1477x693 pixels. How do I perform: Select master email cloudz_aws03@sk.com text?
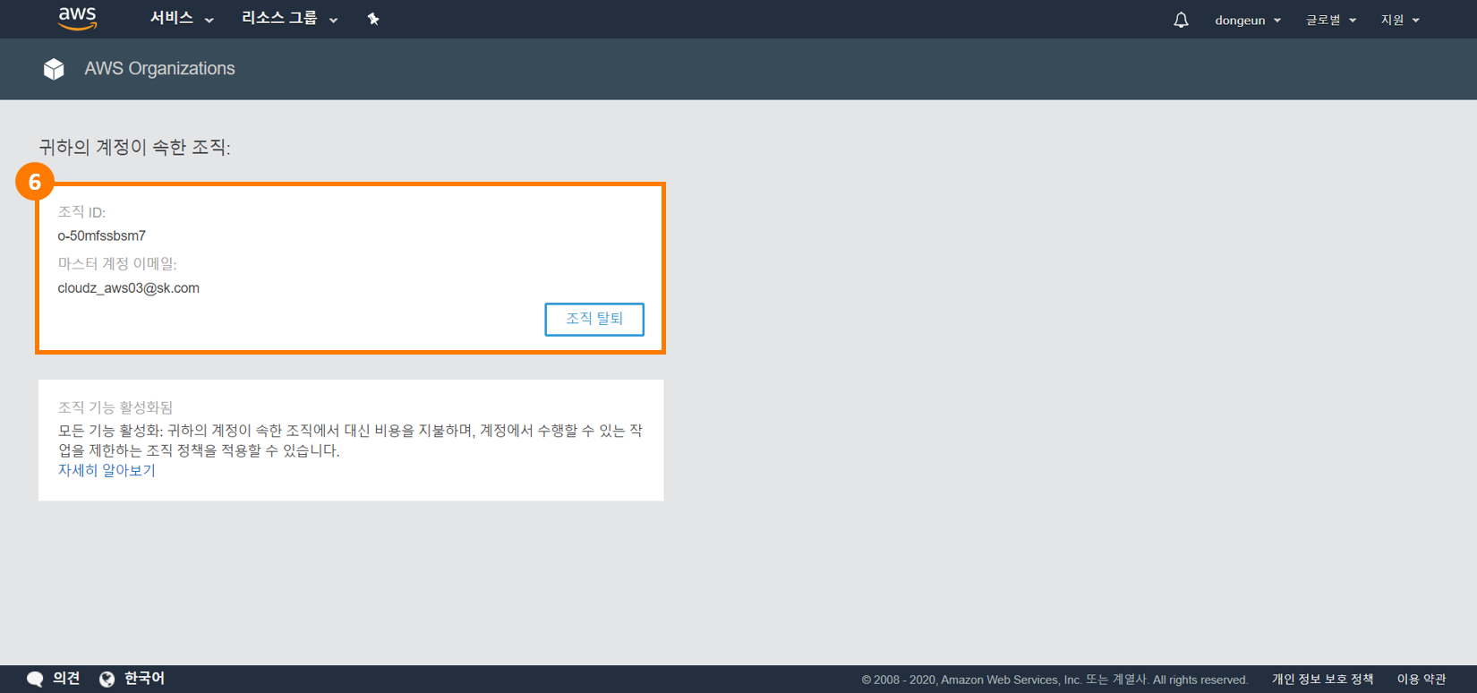(129, 288)
